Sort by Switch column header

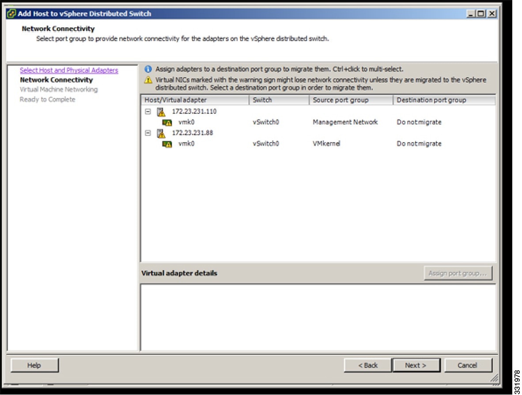click(x=279, y=100)
